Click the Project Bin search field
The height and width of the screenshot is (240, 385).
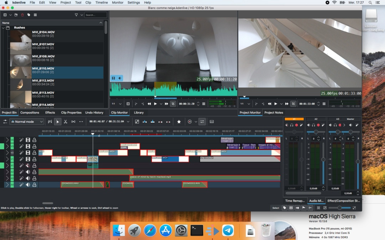click(x=96, y=15)
